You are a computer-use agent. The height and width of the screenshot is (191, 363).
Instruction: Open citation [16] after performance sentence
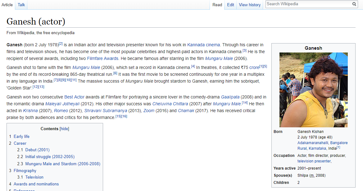click(124, 116)
